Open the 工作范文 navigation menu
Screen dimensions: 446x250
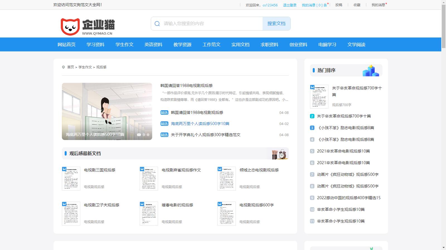[x=211, y=44]
